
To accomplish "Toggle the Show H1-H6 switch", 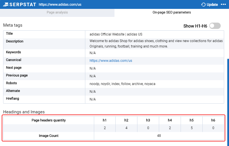I will 215,26.
